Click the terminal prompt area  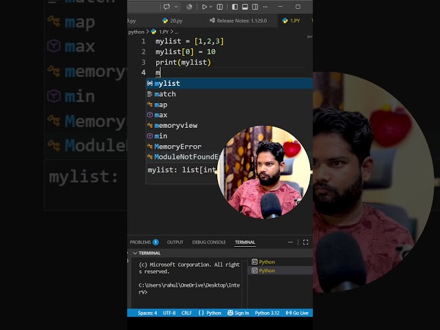[x=190, y=289]
